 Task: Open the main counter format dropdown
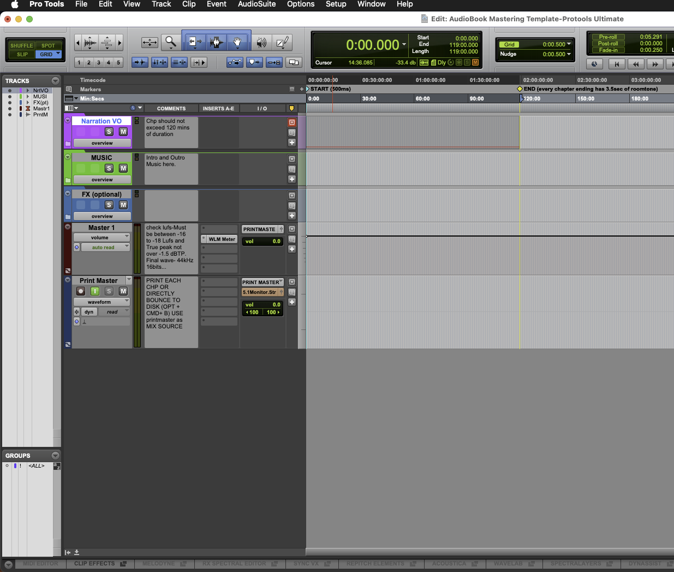404,44
